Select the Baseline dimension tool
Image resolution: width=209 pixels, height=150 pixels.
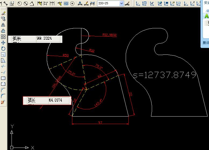(46, 3)
